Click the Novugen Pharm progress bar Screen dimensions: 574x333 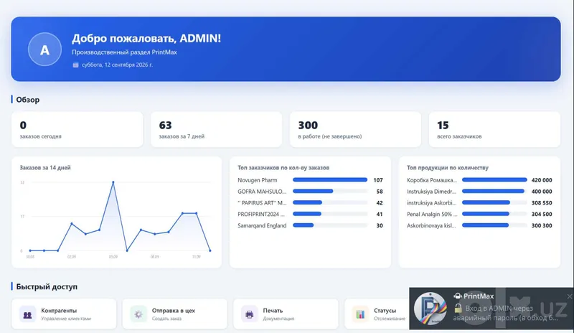coord(330,180)
